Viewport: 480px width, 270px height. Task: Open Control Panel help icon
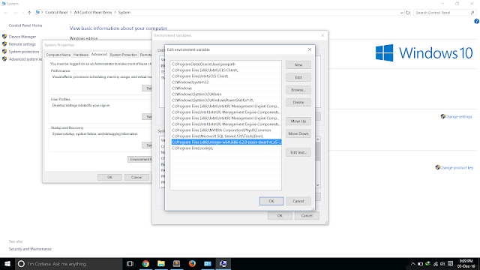[x=477, y=21]
